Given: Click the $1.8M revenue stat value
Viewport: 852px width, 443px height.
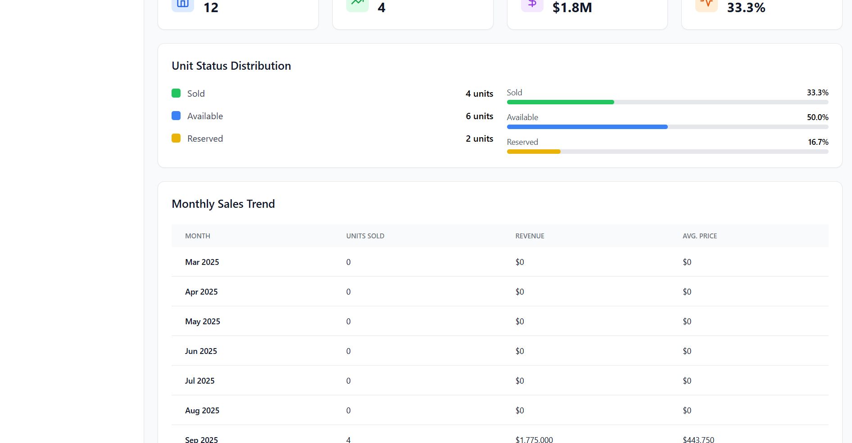Looking at the screenshot, I should pos(572,8).
